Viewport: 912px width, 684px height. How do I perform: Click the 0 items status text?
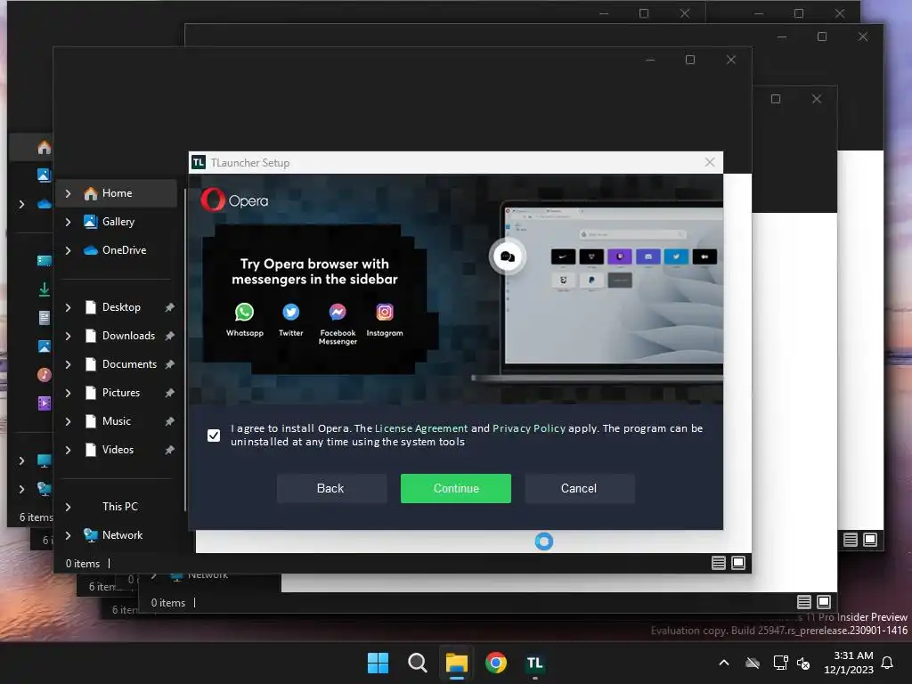(83, 564)
